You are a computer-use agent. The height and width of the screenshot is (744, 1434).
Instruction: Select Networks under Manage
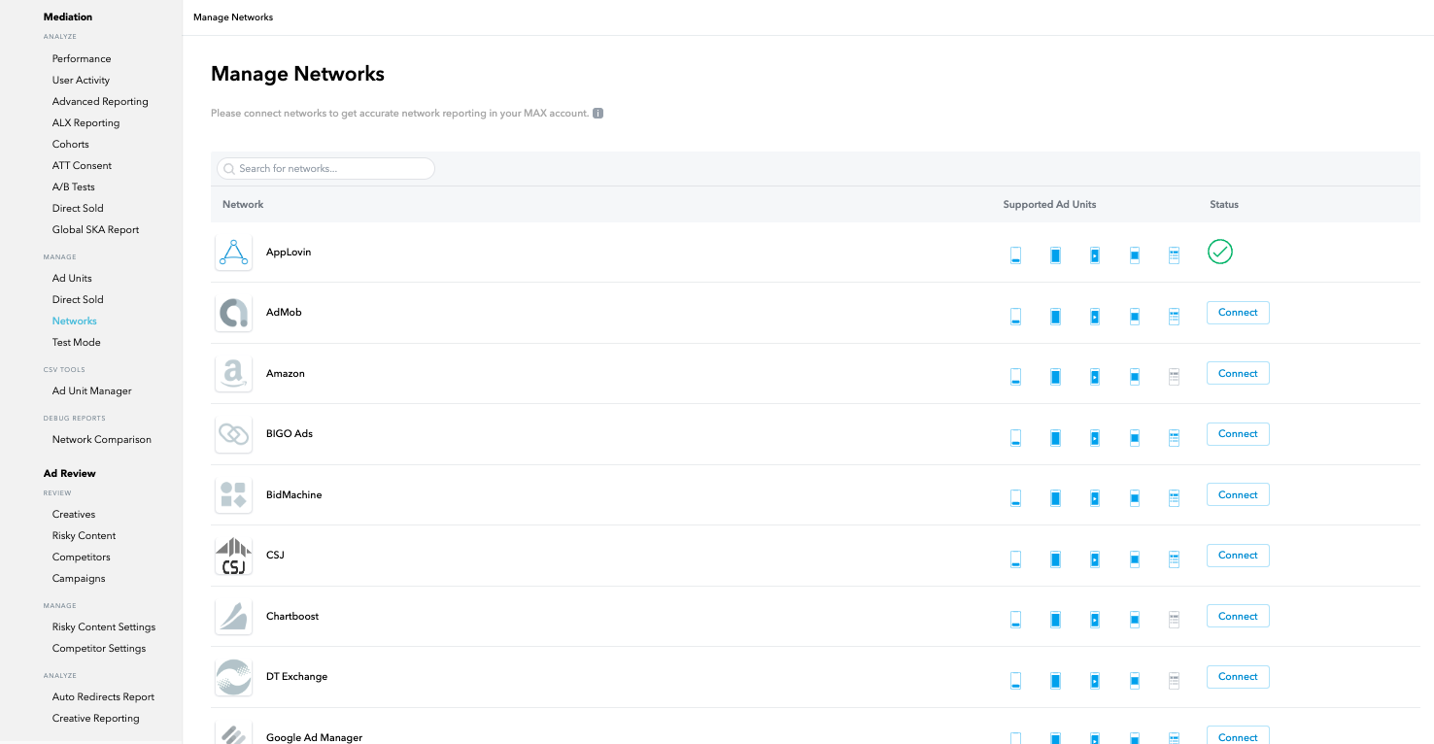click(74, 321)
